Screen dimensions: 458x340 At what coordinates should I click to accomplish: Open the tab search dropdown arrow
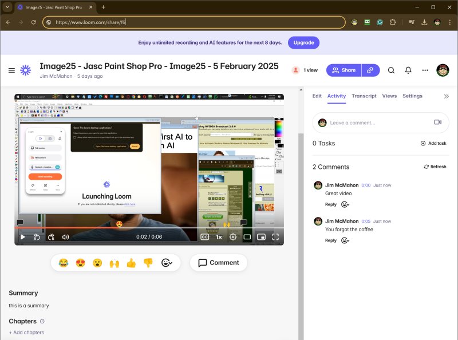point(7,7)
